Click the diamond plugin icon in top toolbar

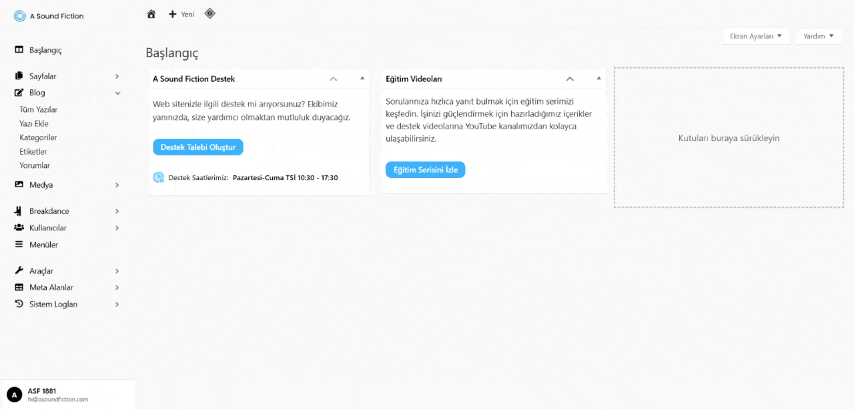(x=209, y=13)
